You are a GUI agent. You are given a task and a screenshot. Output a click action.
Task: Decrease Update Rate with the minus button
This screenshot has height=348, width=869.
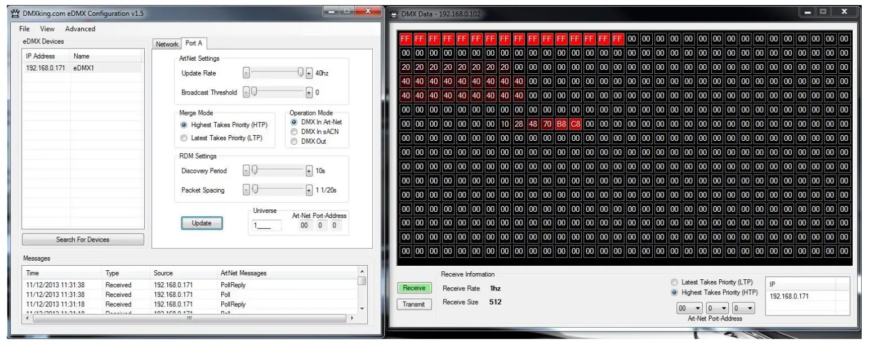point(246,73)
